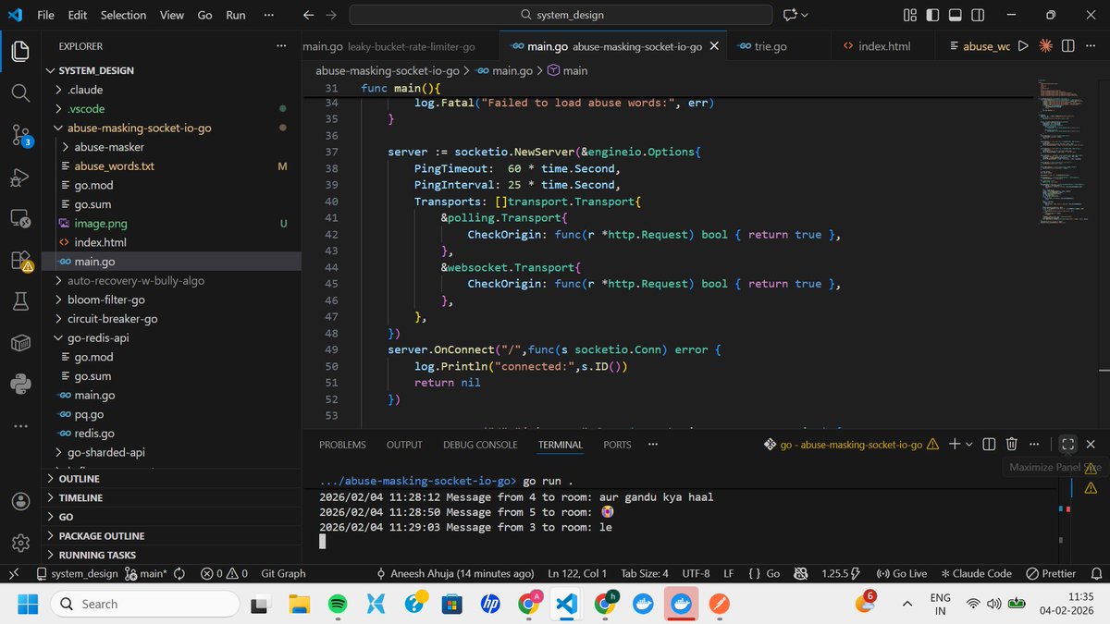This screenshot has height=624, width=1110.
Task: Open the Copilot chat icon in title bar
Action: click(x=790, y=15)
